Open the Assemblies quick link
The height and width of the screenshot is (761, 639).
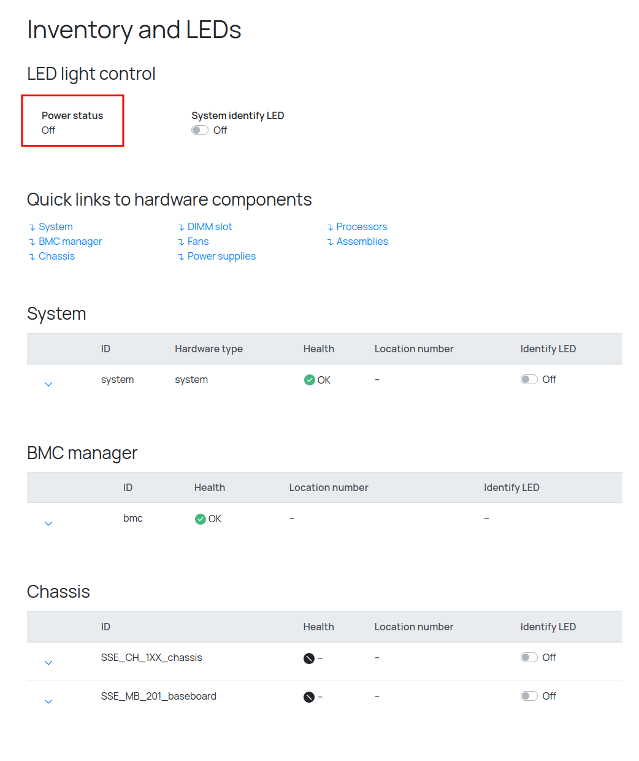[x=362, y=241]
